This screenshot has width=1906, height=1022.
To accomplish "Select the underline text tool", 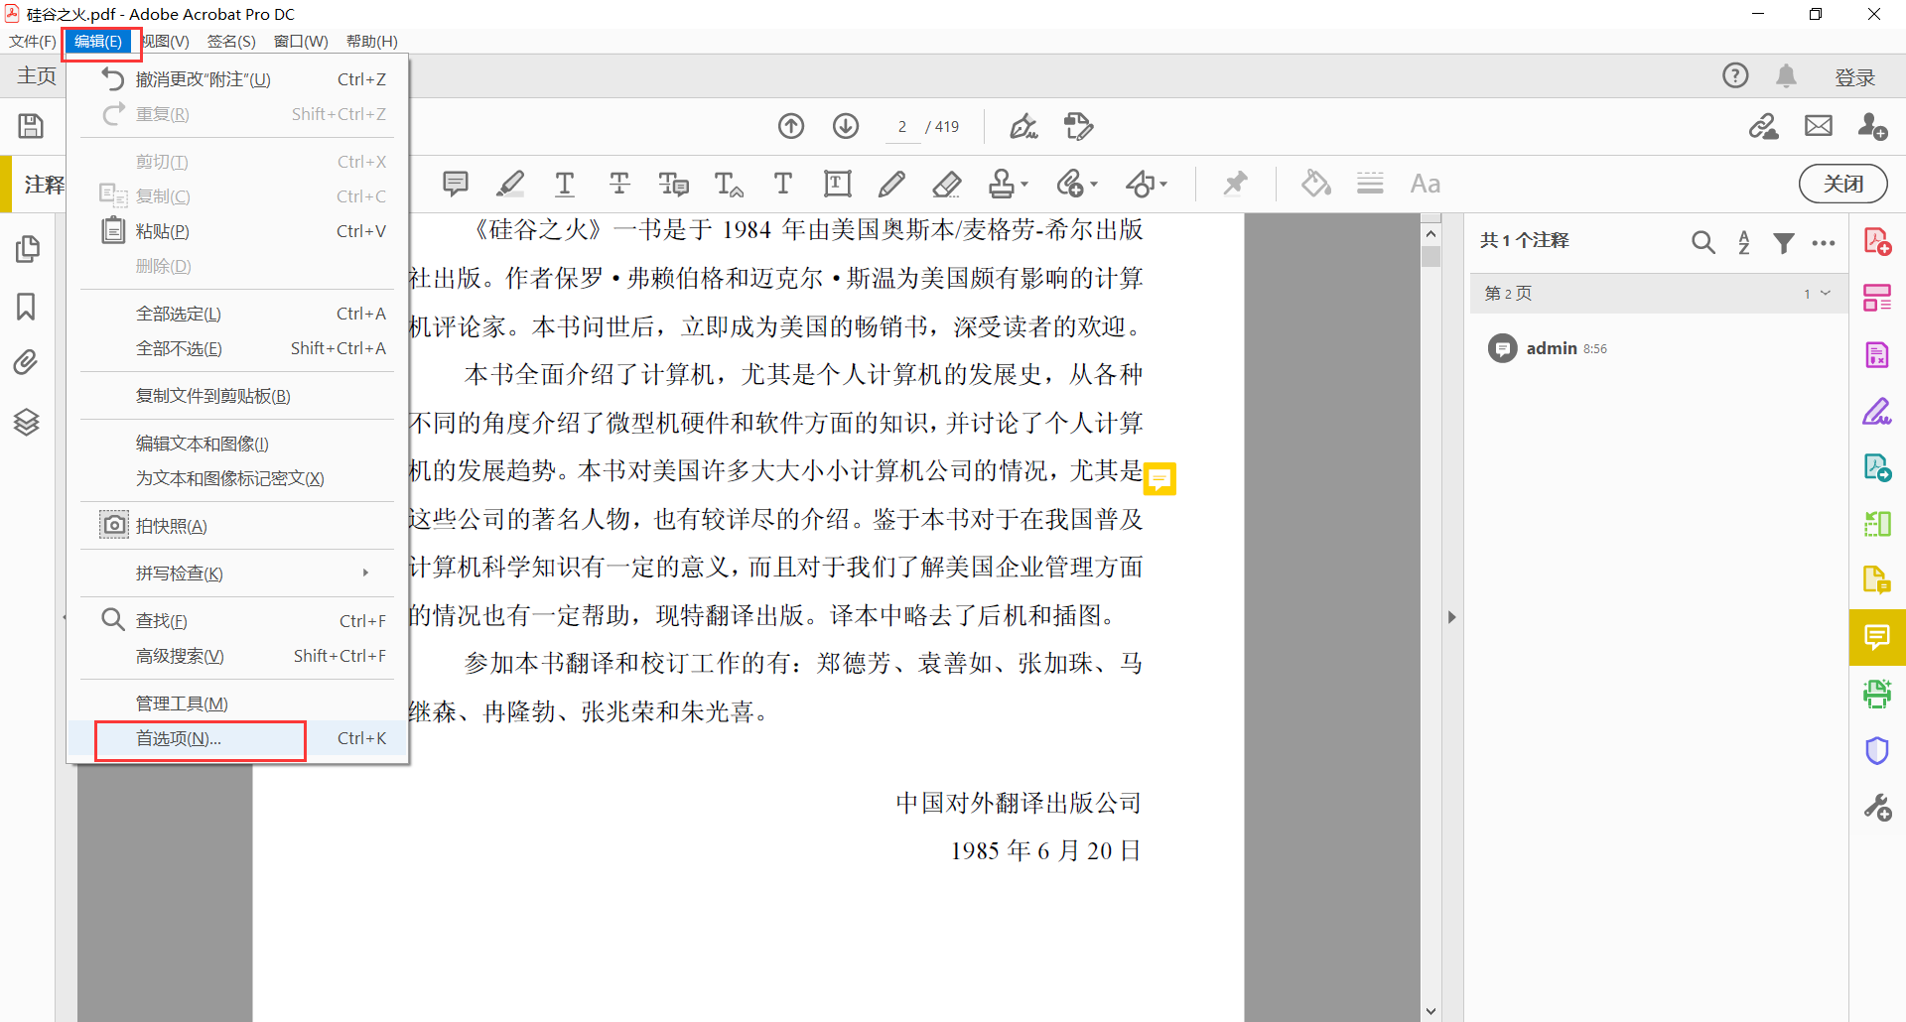I will 565,184.
